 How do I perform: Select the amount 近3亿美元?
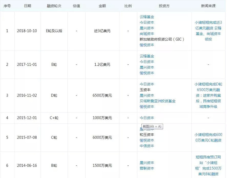102,31
